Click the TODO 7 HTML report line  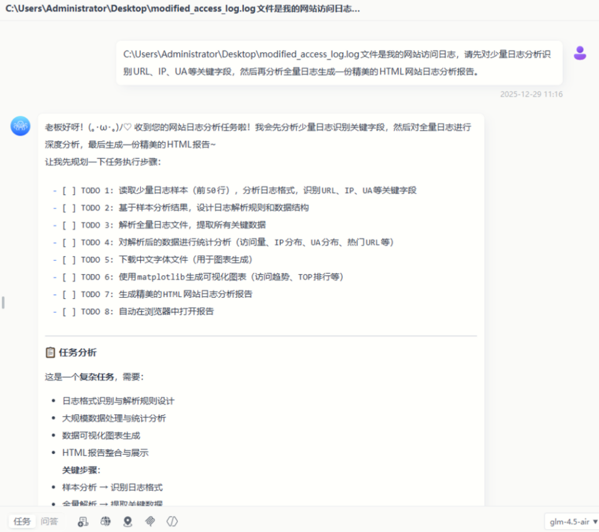coord(185,294)
